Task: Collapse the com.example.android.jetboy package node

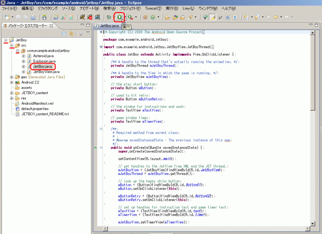Action: (x=18, y=51)
